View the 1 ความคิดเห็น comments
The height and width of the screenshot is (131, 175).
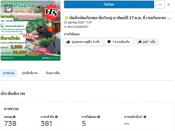pos(119,42)
